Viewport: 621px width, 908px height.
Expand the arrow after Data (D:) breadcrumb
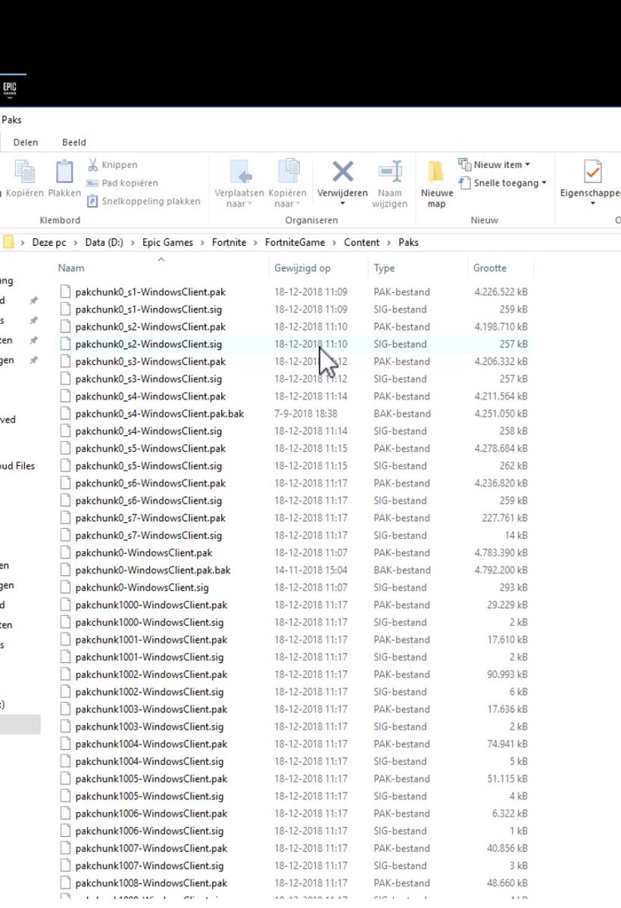click(x=135, y=243)
